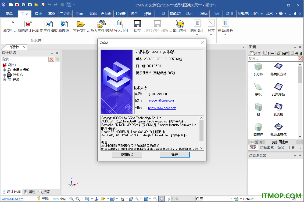Click the 新零件模板 ribbon icon
304x202 pixels.
click(x=49, y=24)
